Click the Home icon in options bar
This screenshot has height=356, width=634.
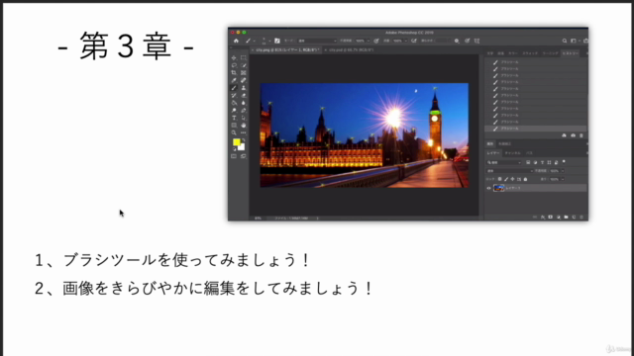click(236, 41)
